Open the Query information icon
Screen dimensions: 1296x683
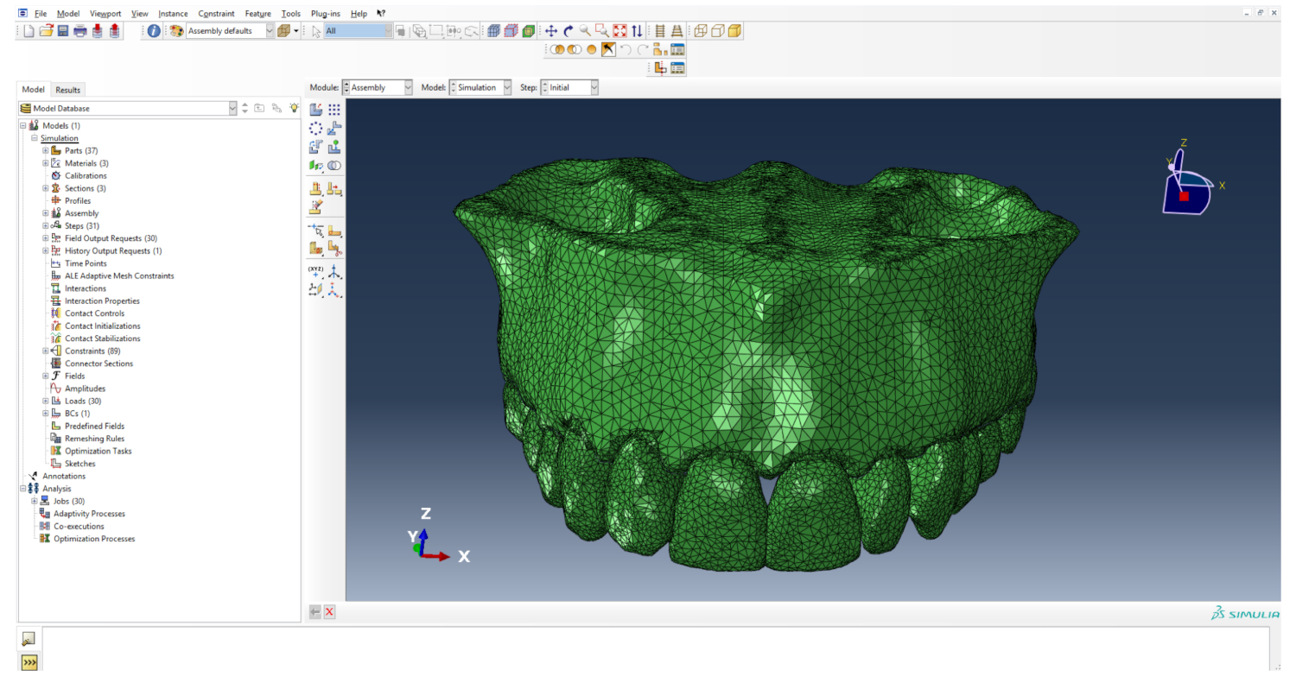[x=154, y=31]
